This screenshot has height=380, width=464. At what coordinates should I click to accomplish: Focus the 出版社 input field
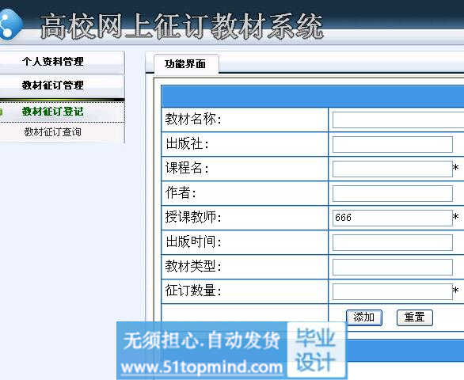393,144
